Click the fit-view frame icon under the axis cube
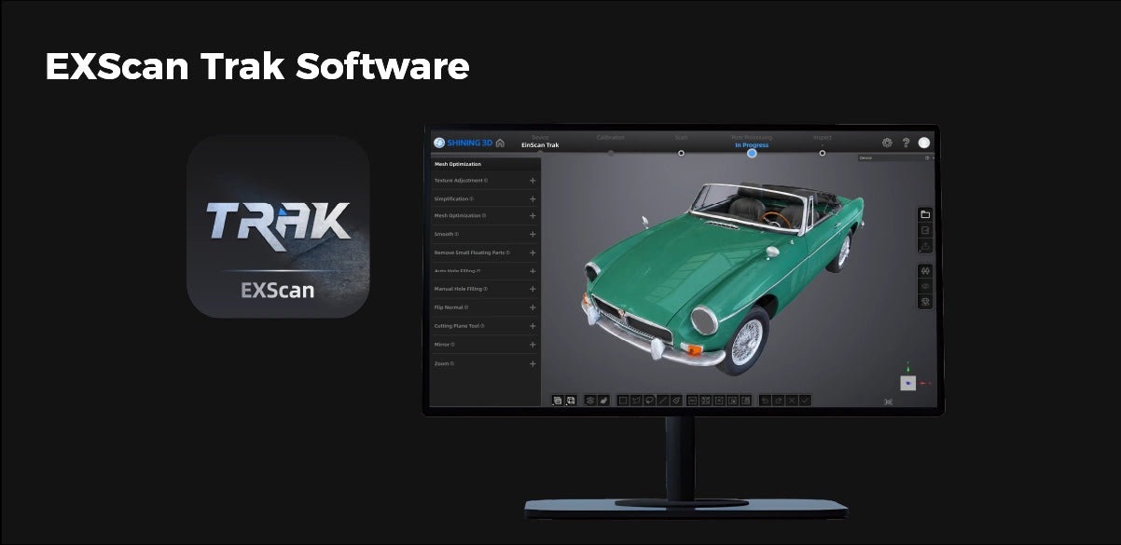 pyautogui.click(x=888, y=402)
